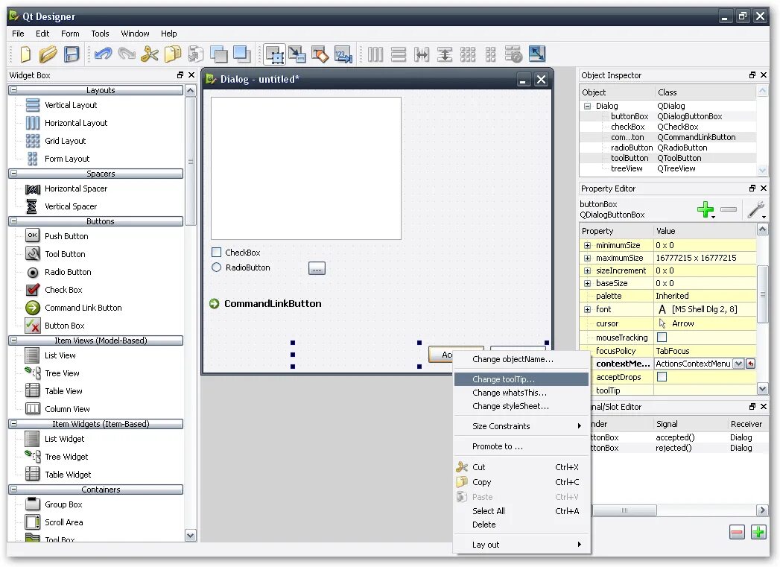Click Lay Out Vertically in Splitter icon
The width and height of the screenshot is (780, 567).
tap(445, 54)
